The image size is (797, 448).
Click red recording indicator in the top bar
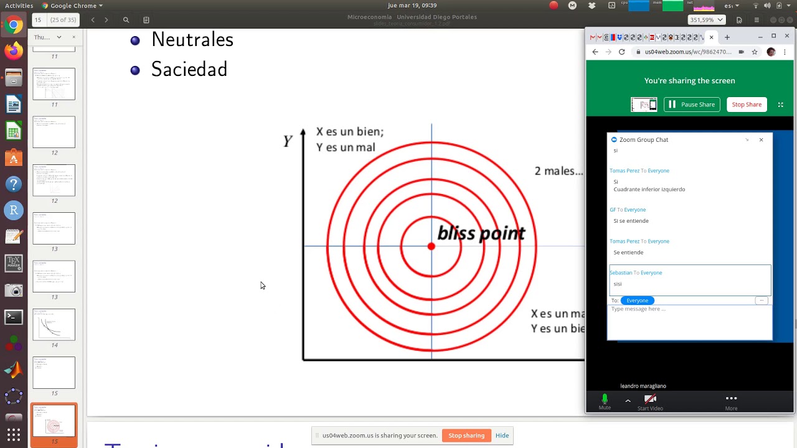pos(554,6)
